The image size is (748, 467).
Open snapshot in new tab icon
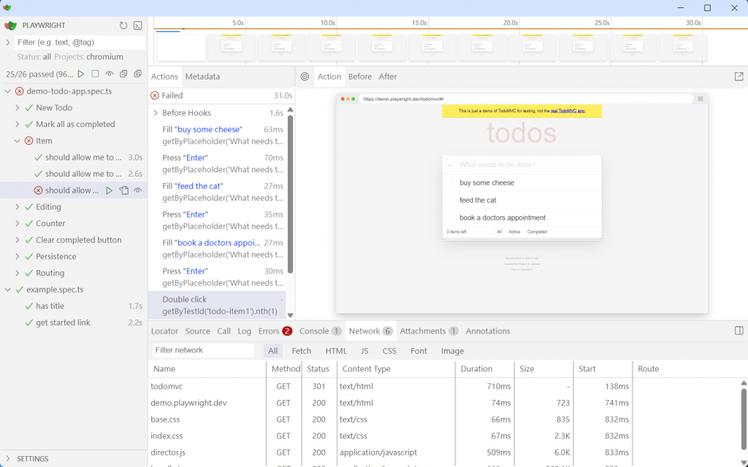tap(739, 77)
